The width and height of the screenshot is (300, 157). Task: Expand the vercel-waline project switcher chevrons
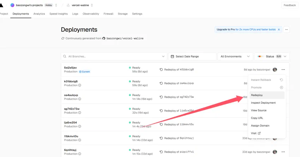[92, 5]
